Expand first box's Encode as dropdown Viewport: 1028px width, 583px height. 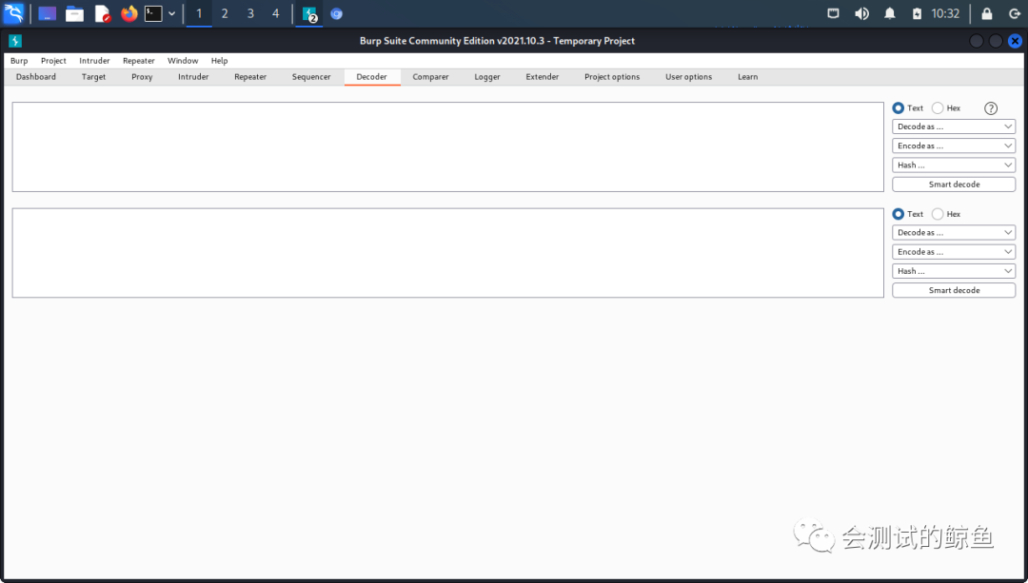pyautogui.click(x=954, y=146)
